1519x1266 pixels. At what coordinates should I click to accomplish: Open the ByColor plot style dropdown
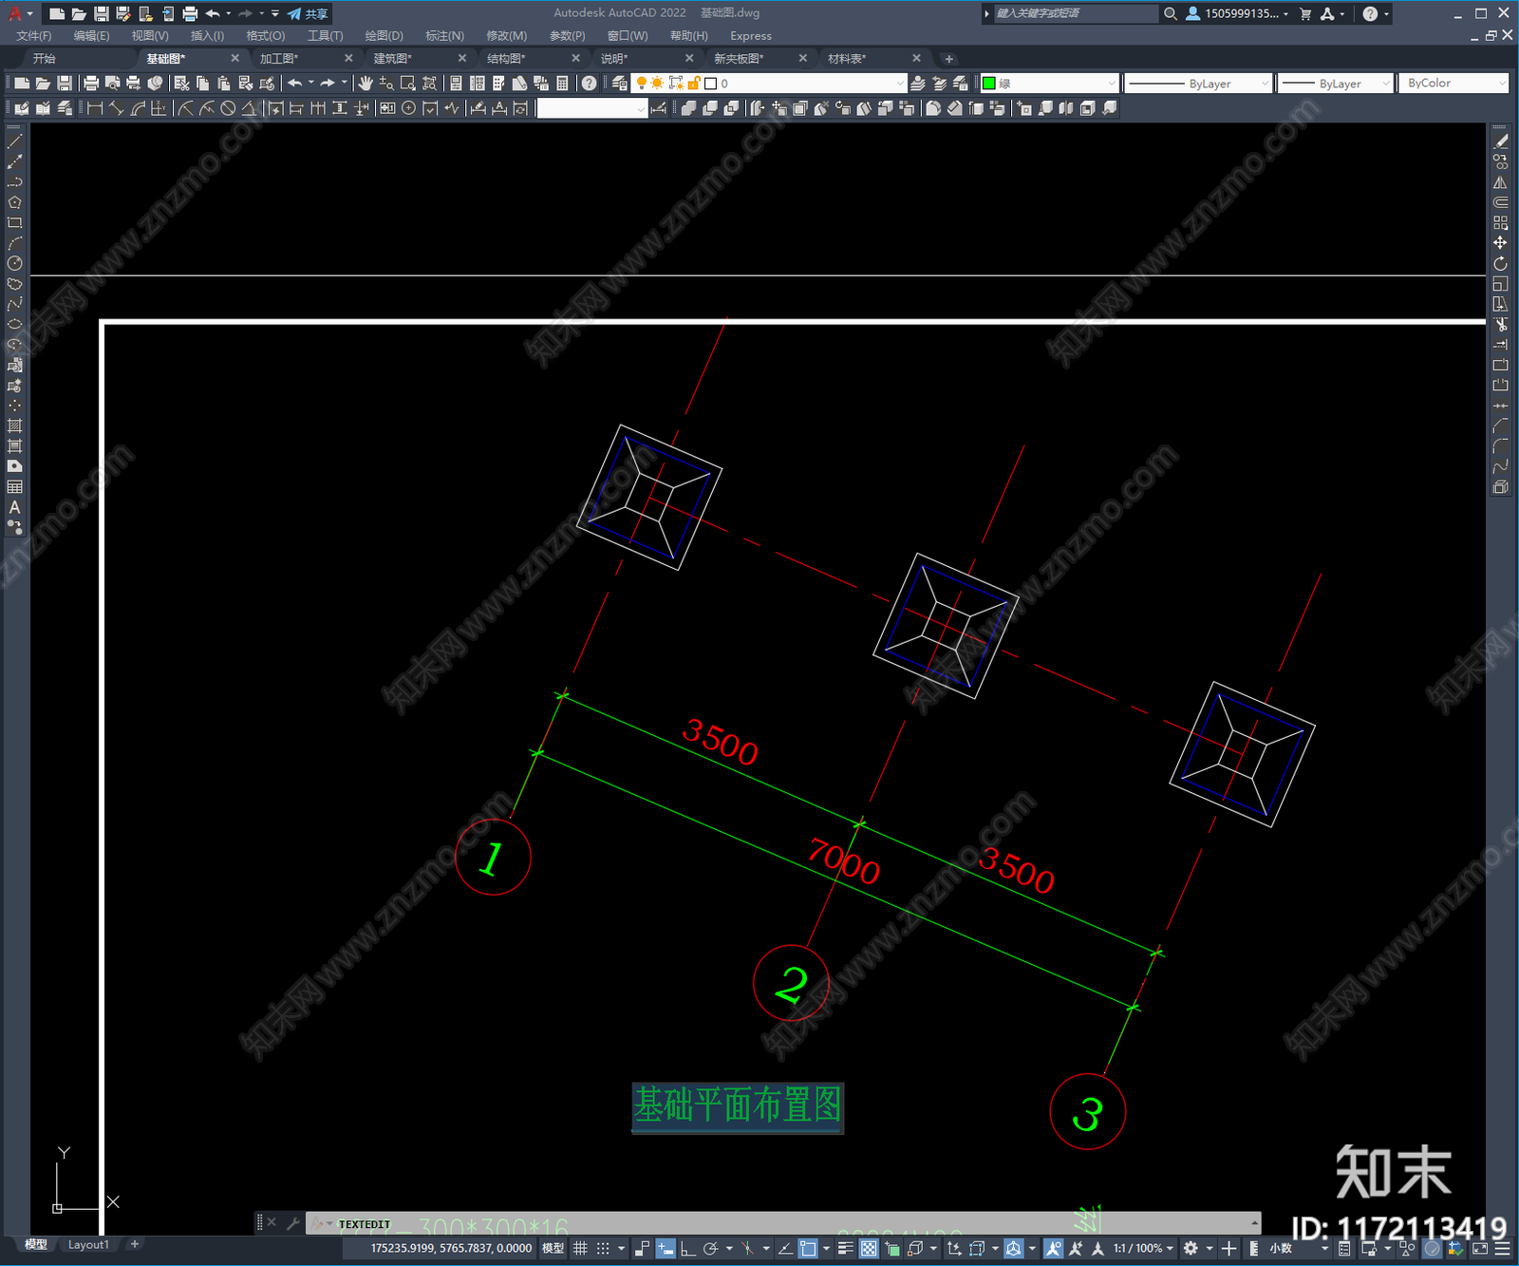1453,84
